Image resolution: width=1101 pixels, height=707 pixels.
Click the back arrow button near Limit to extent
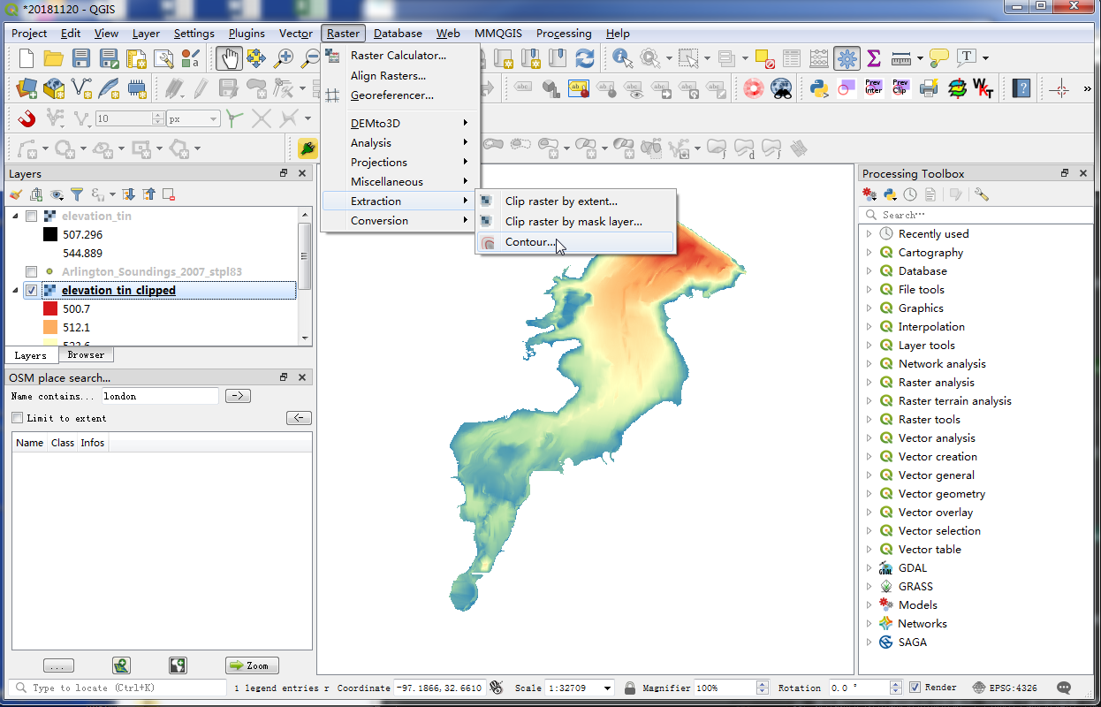tap(300, 418)
